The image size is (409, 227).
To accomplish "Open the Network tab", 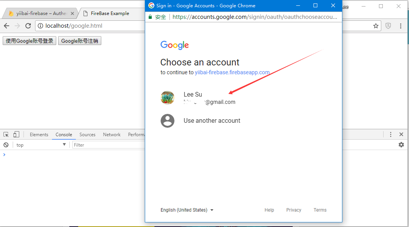I will [x=112, y=134].
